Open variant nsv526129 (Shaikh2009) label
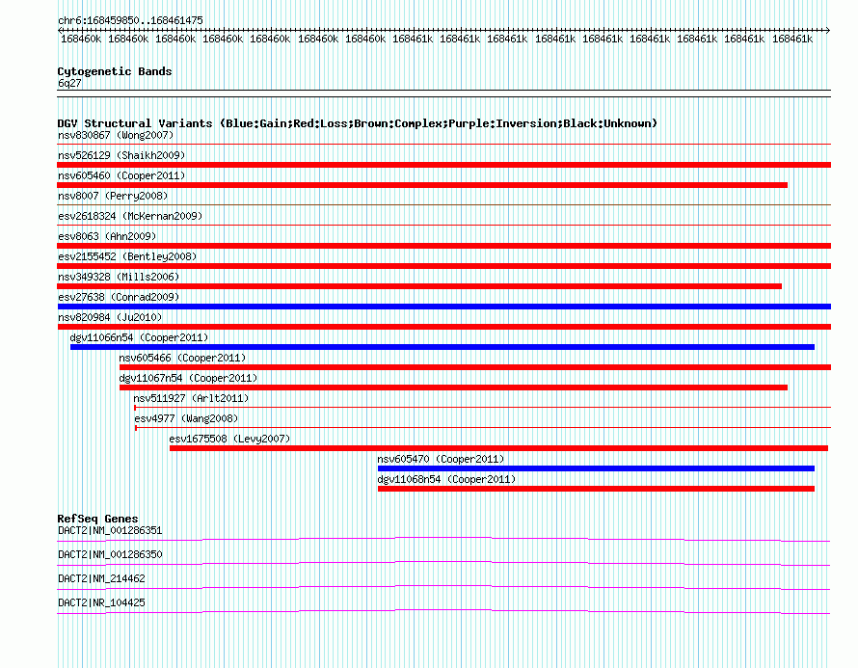The height and width of the screenshot is (668, 858). pos(121,155)
